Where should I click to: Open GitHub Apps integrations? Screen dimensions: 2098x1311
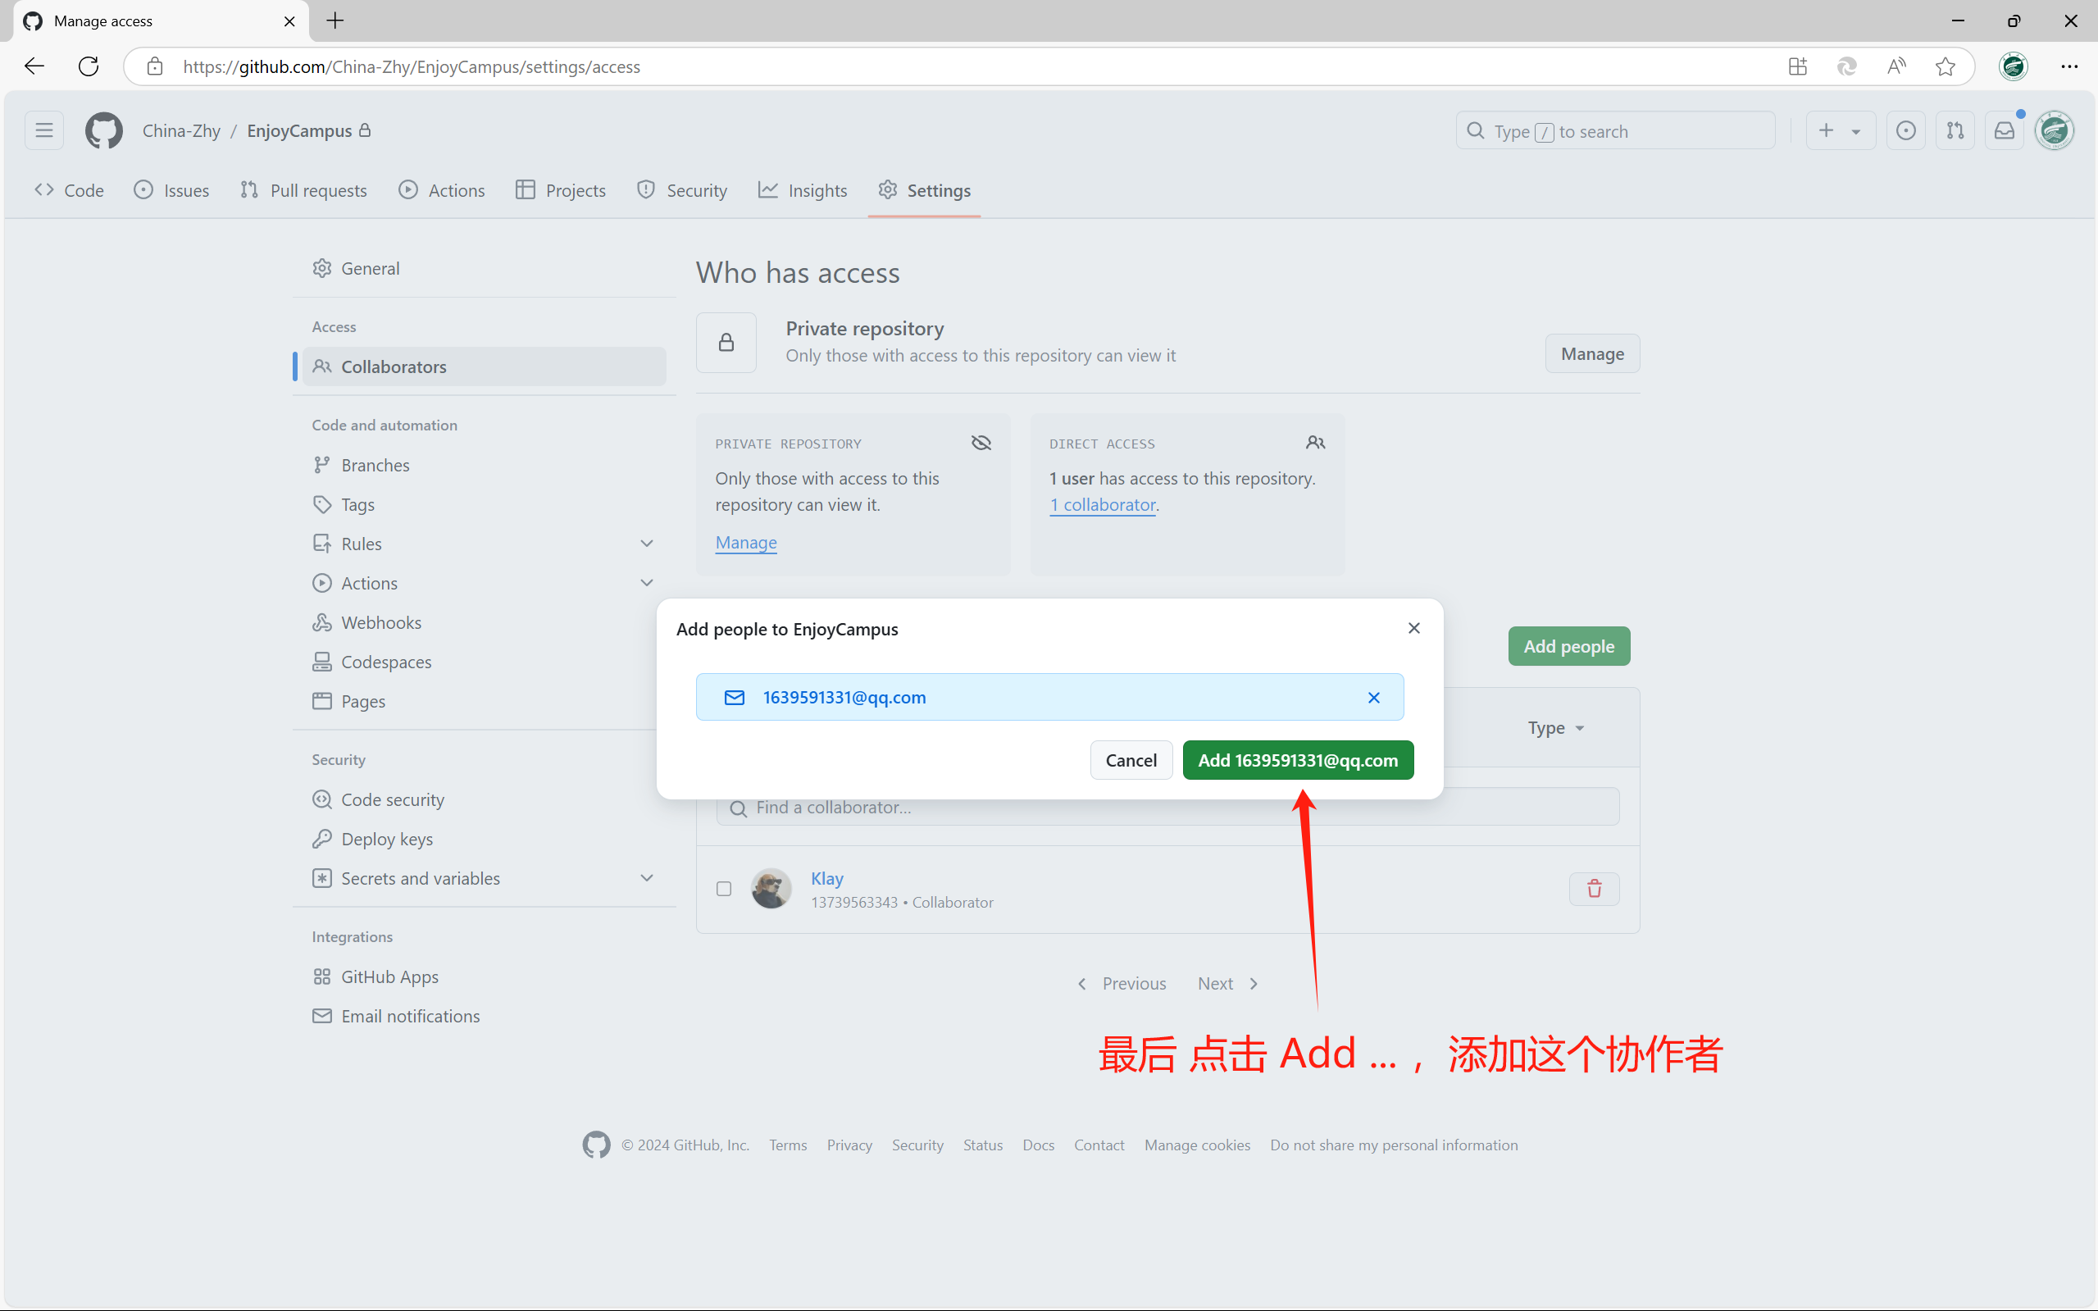484,977
